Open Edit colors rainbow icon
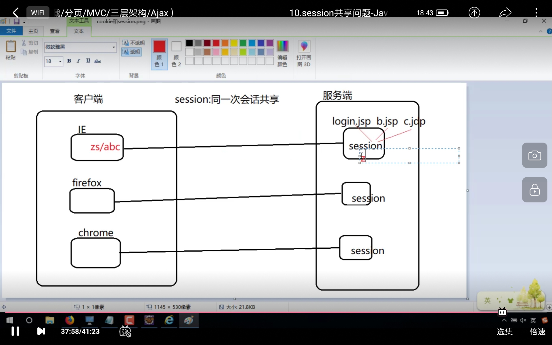This screenshot has height=345, width=552. pos(282,46)
